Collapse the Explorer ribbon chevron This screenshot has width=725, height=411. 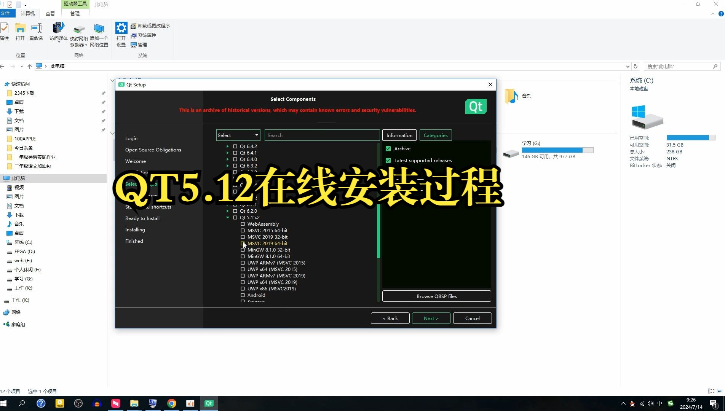[x=713, y=14]
